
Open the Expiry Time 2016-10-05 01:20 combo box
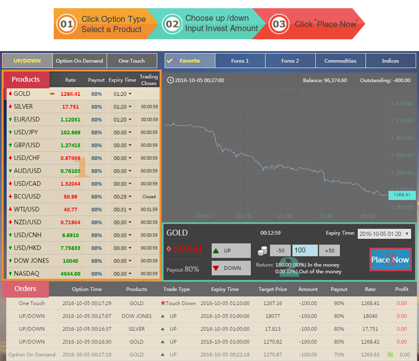point(384,234)
